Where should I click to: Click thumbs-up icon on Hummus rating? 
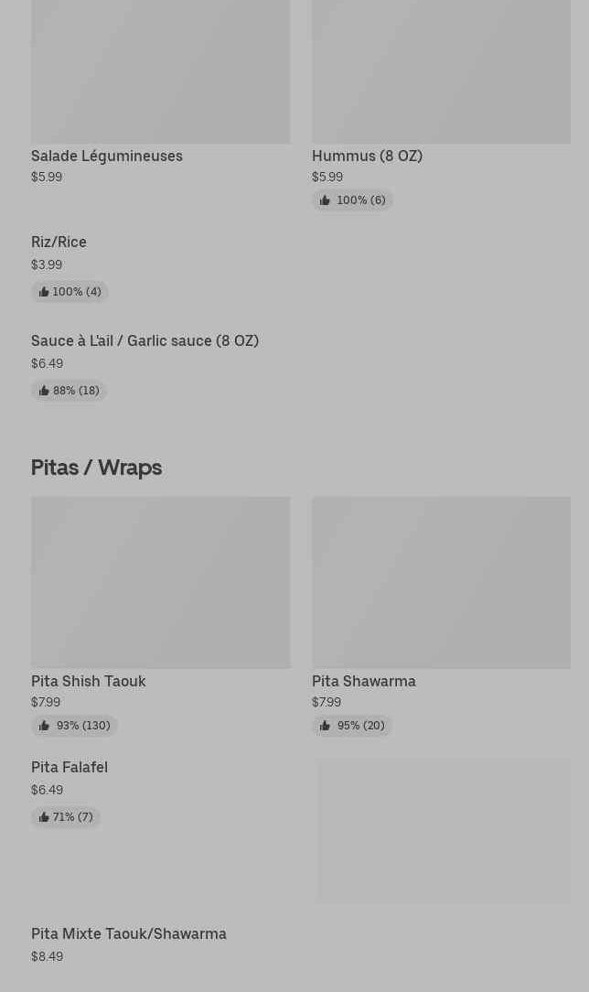(x=325, y=200)
